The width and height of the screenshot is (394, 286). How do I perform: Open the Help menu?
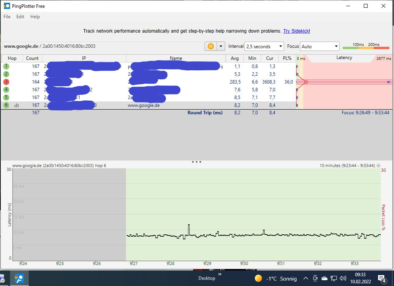point(35,17)
